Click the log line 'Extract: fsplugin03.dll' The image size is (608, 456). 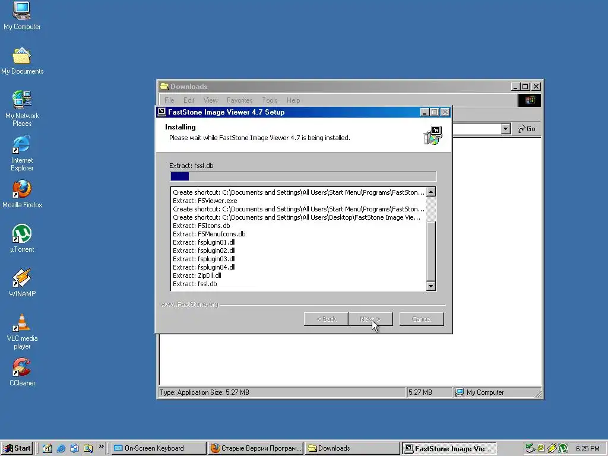(x=204, y=259)
